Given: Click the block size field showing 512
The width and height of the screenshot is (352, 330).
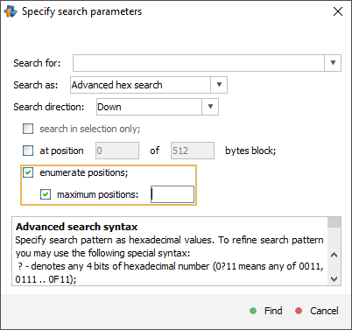Looking at the screenshot, I should pos(193,151).
